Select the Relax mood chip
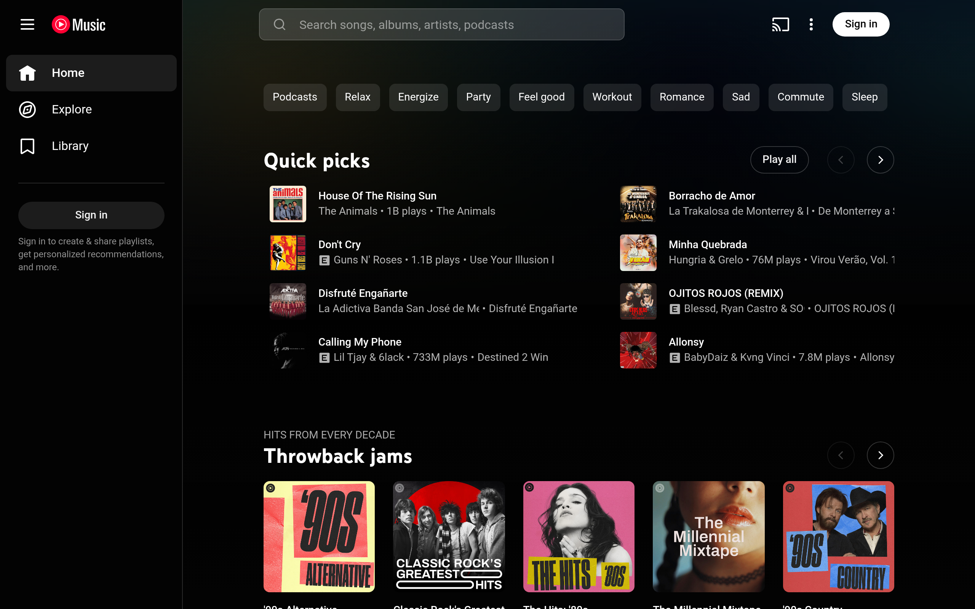 (x=358, y=97)
